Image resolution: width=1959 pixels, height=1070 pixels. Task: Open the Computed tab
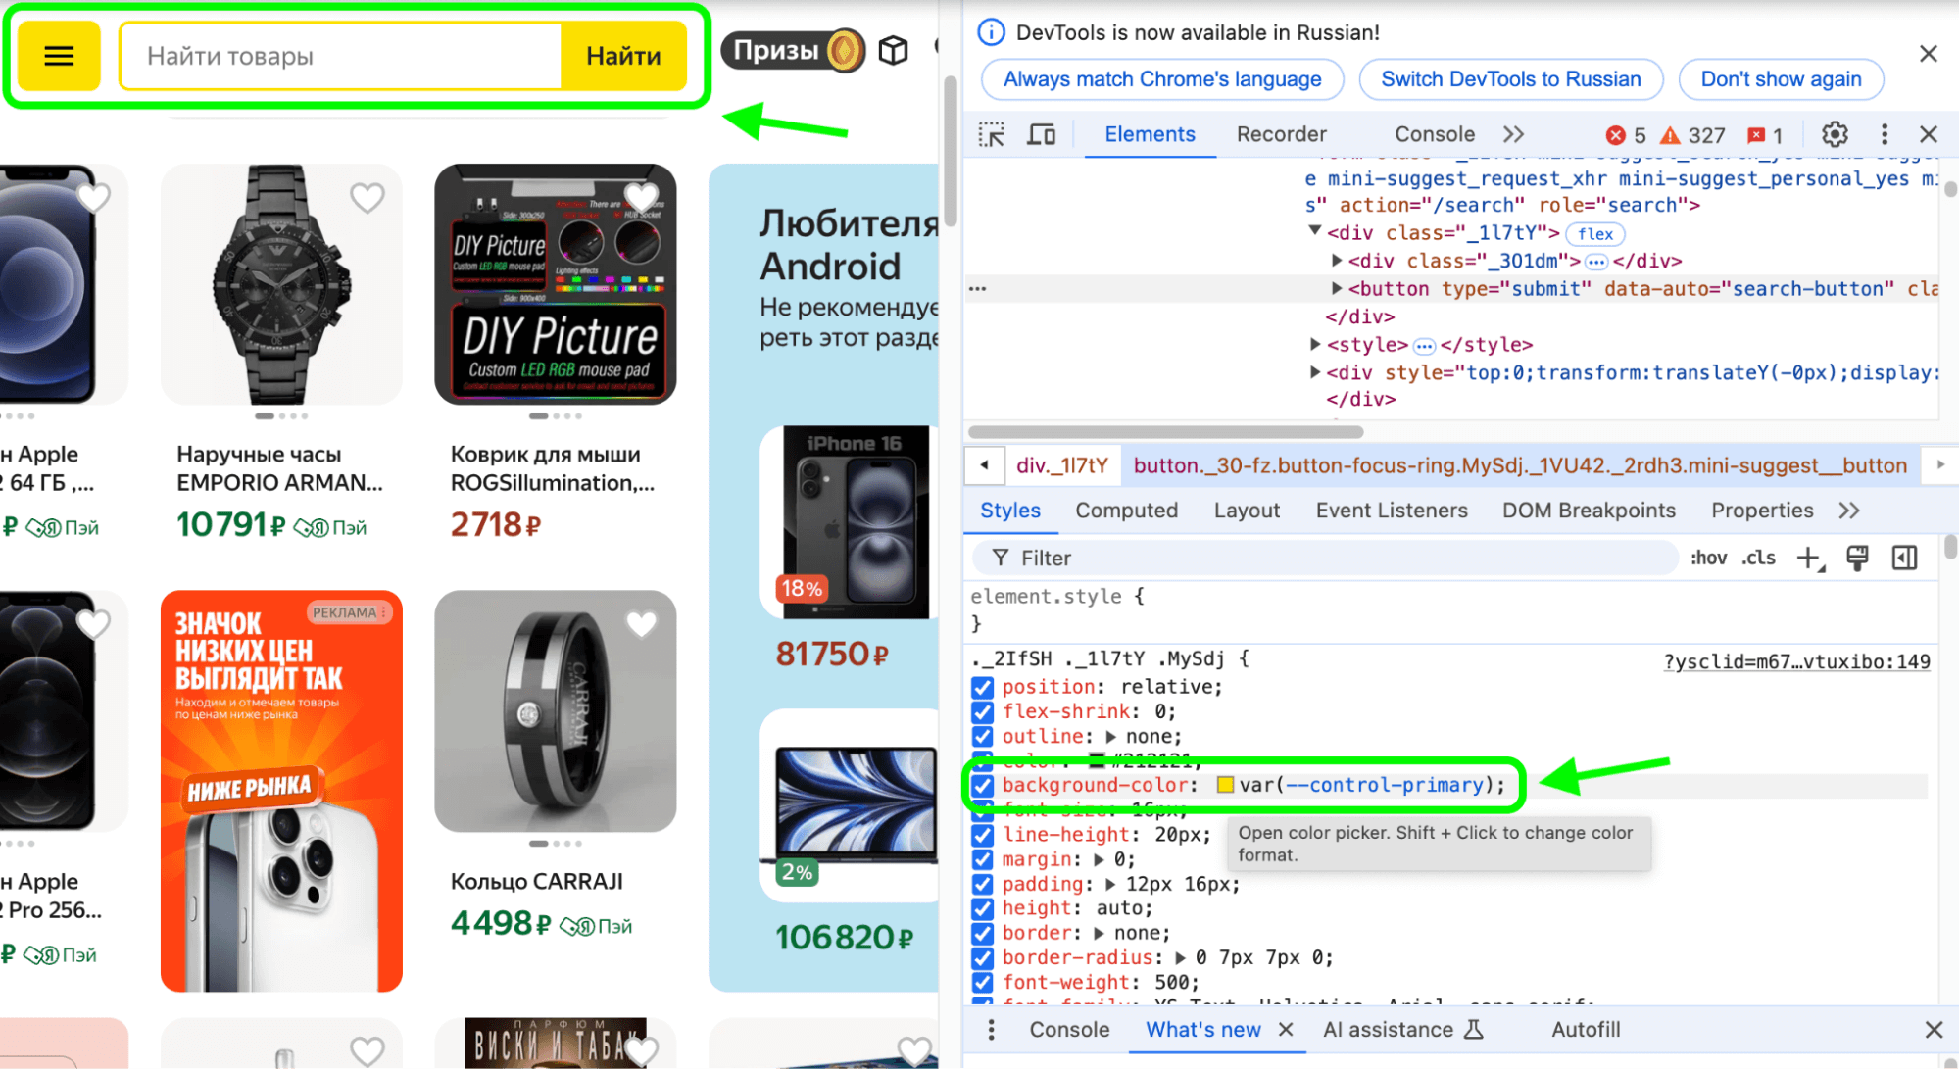pyautogui.click(x=1126, y=511)
